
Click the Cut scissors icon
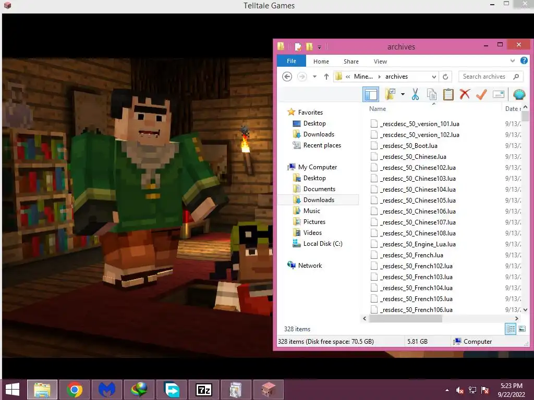tap(415, 94)
